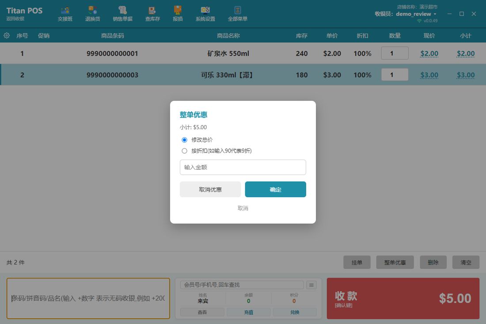Click 小计 $3.00 link for 可乐
The image size is (486, 324).
(466, 75)
